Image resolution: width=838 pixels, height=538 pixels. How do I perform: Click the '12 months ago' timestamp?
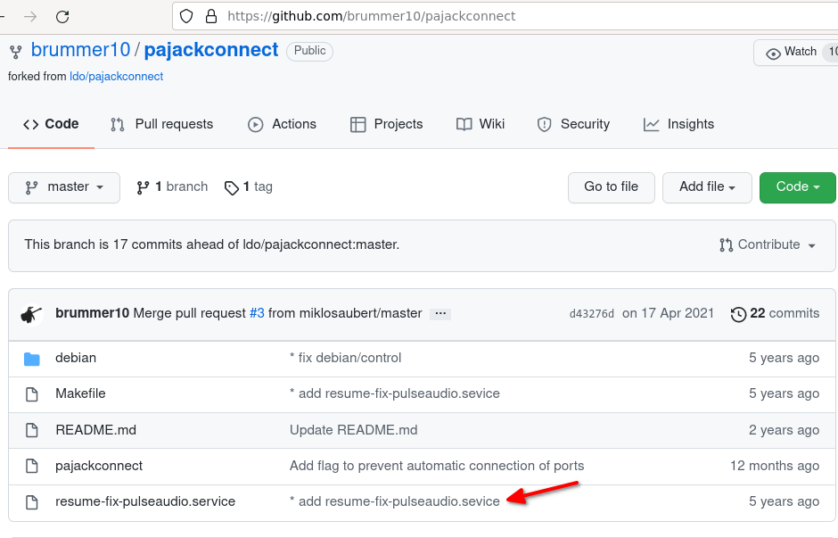775,466
